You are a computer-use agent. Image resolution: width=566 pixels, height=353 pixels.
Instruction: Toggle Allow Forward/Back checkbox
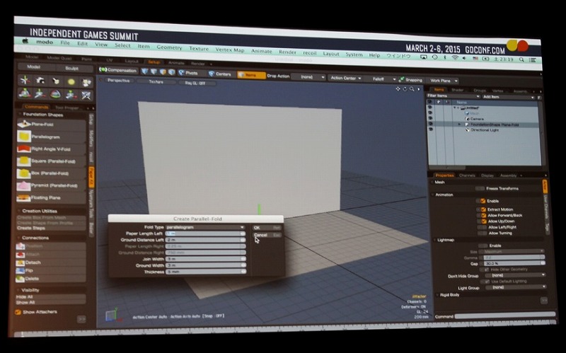point(483,215)
